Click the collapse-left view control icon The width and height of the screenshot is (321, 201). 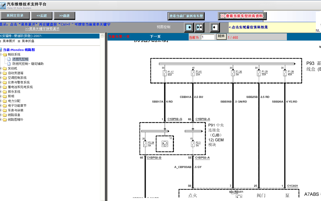click(x=215, y=27)
